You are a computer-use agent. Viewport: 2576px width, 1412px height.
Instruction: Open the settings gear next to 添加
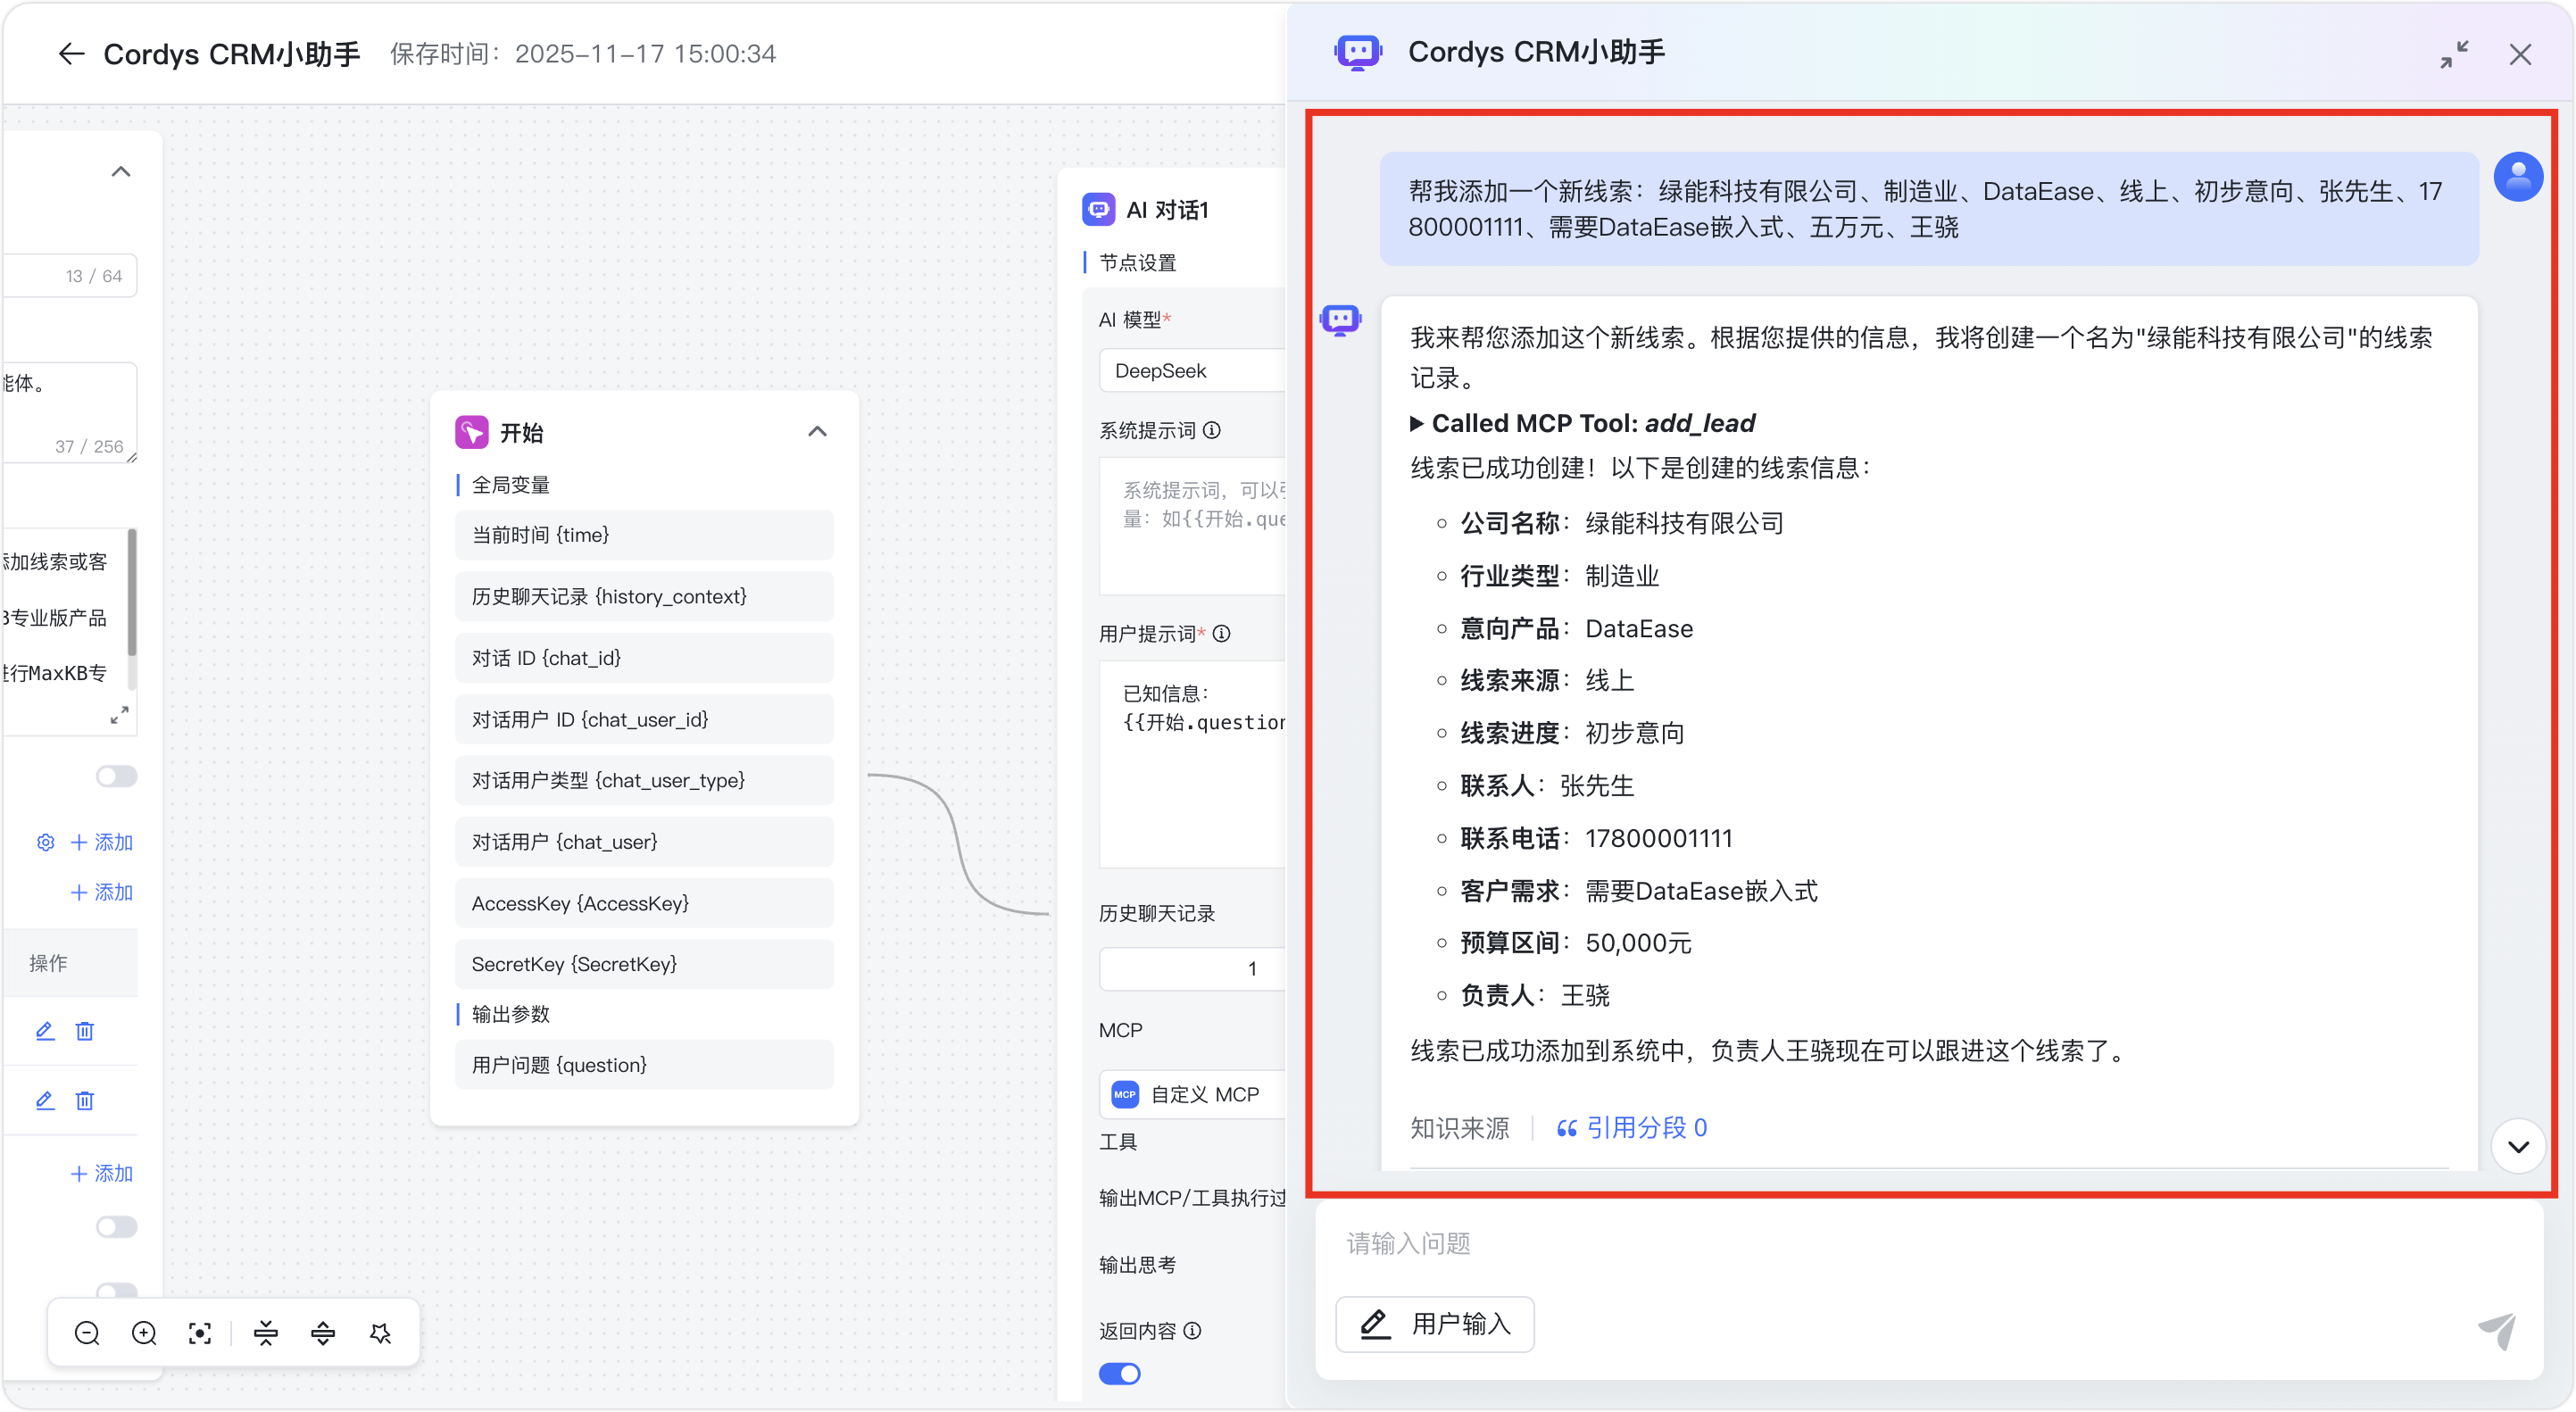coord(45,842)
